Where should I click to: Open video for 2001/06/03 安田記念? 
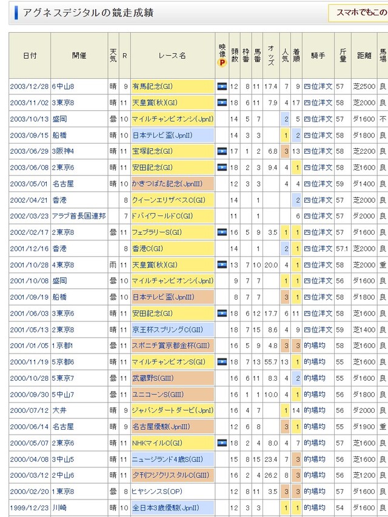coord(222,313)
